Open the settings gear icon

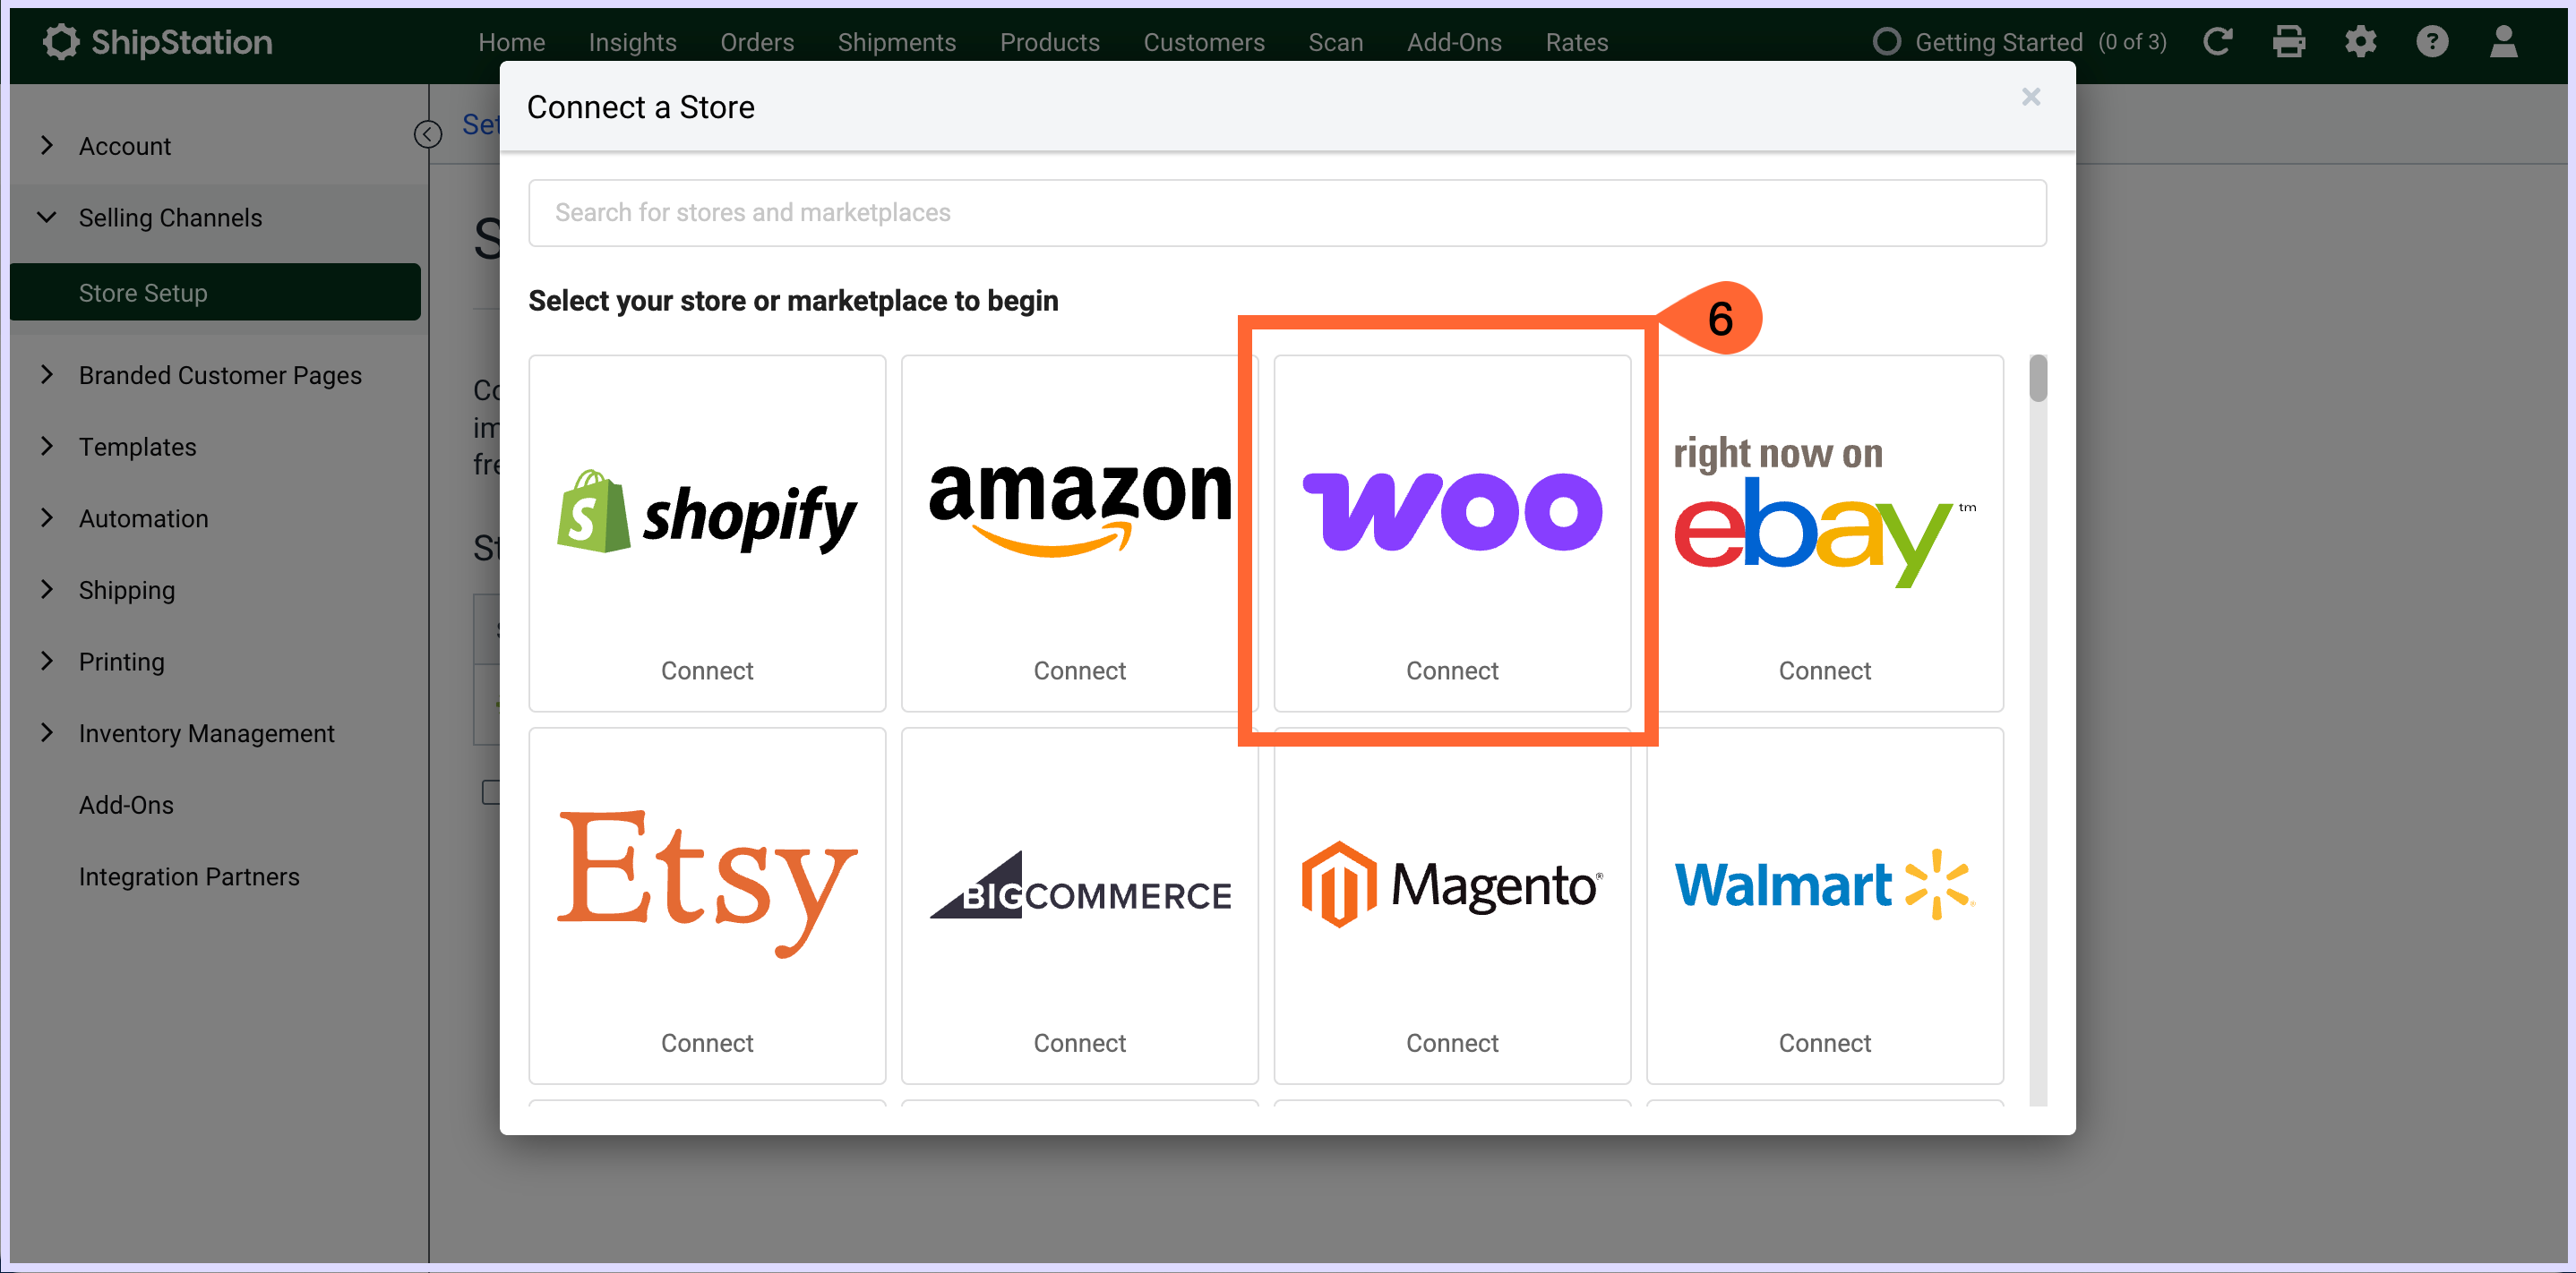pos(2361,42)
